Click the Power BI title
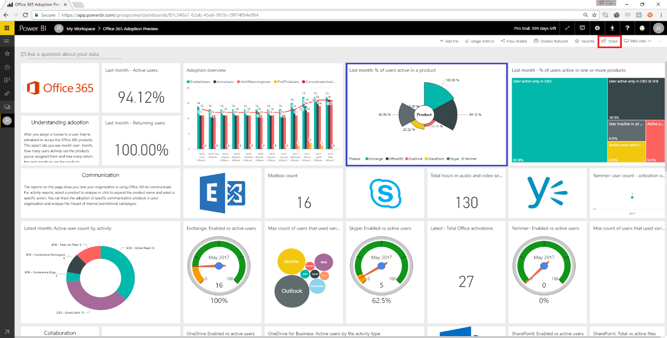This screenshot has height=338, width=667. 33,28
